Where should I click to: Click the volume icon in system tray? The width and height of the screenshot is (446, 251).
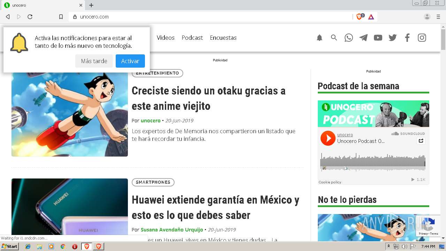click(405, 246)
